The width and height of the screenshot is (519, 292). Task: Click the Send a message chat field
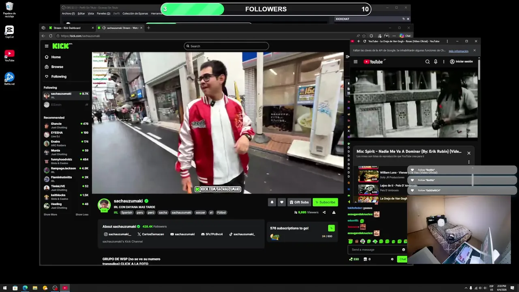click(x=375, y=249)
